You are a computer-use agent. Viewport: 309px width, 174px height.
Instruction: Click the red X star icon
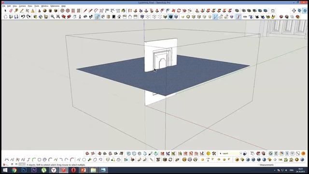click(173, 11)
